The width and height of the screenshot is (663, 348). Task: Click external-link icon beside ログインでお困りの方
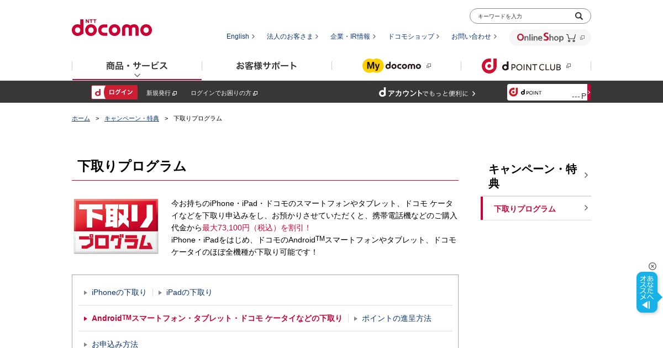pyautogui.click(x=255, y=93)
